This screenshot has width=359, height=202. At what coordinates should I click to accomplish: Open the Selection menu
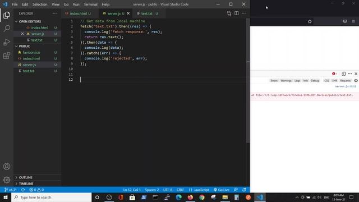click(40, 4)
